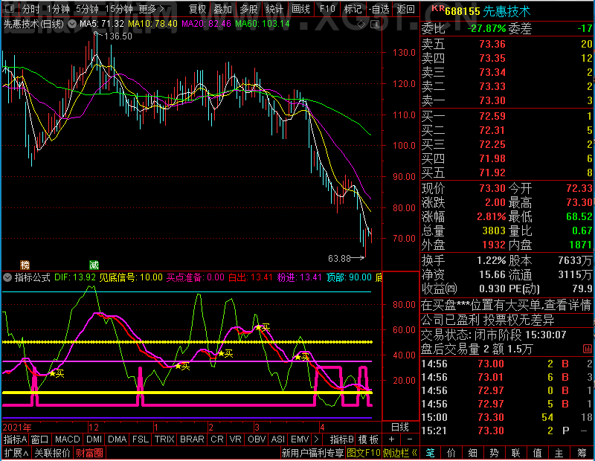This screenshot has width=595, height=461.
Task: Switch indicator to FSL
Action: coord(141,439)
